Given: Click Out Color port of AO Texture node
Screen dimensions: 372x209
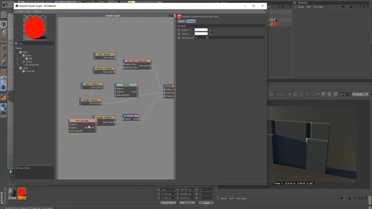Looking at the screenshot, I should click(115, 57).
